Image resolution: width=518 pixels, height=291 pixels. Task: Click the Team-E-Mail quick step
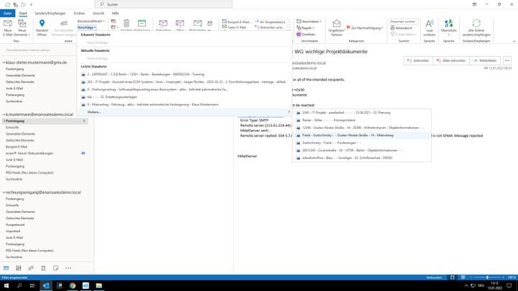pos(235,27)
